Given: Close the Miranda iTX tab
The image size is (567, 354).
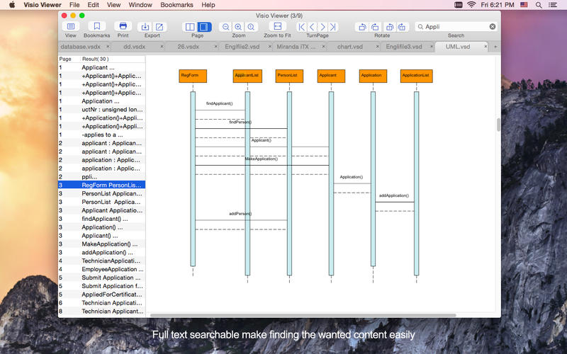Looking at the screenshot, I should [323, 47].
